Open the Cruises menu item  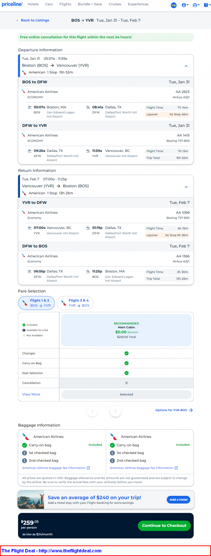[x=115, y=4]
